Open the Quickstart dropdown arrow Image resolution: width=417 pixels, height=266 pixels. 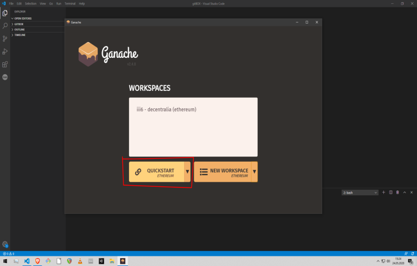(x=187, y=172)
